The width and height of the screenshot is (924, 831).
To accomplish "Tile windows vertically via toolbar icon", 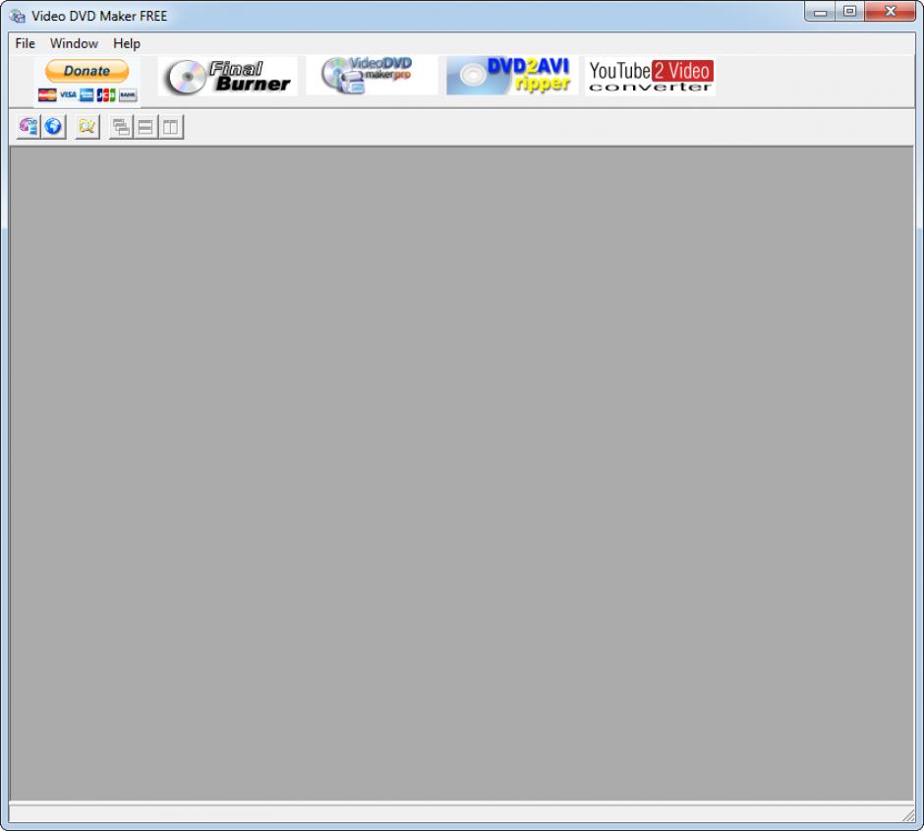I will click(171, 127).
